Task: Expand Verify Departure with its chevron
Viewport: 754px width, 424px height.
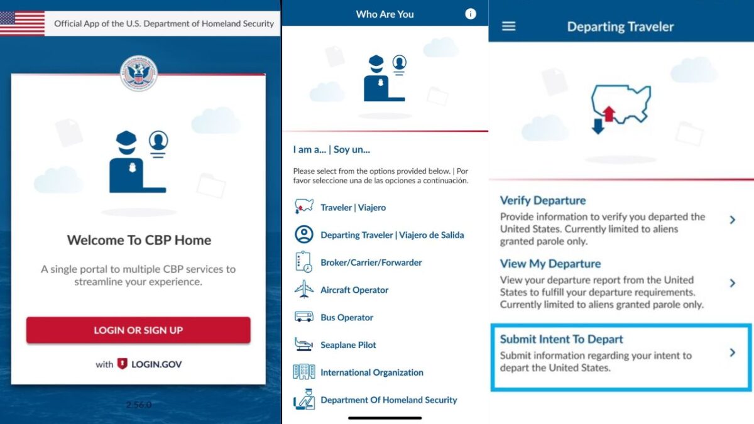Action: (732, 220)
